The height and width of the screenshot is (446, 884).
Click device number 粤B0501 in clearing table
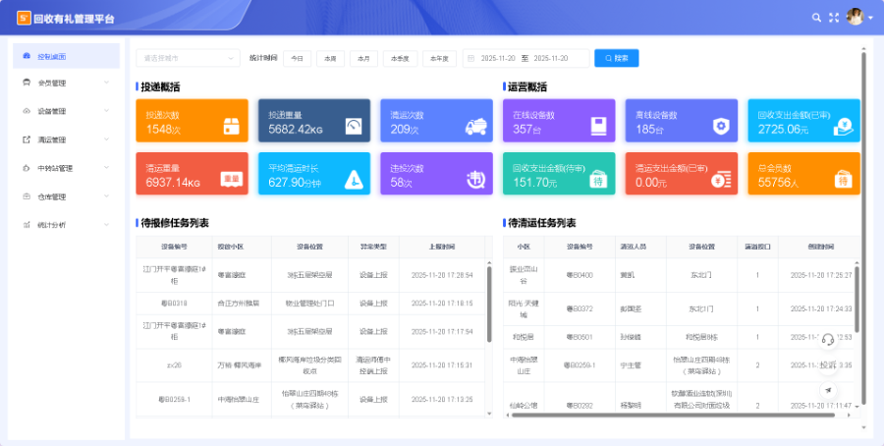580,337
